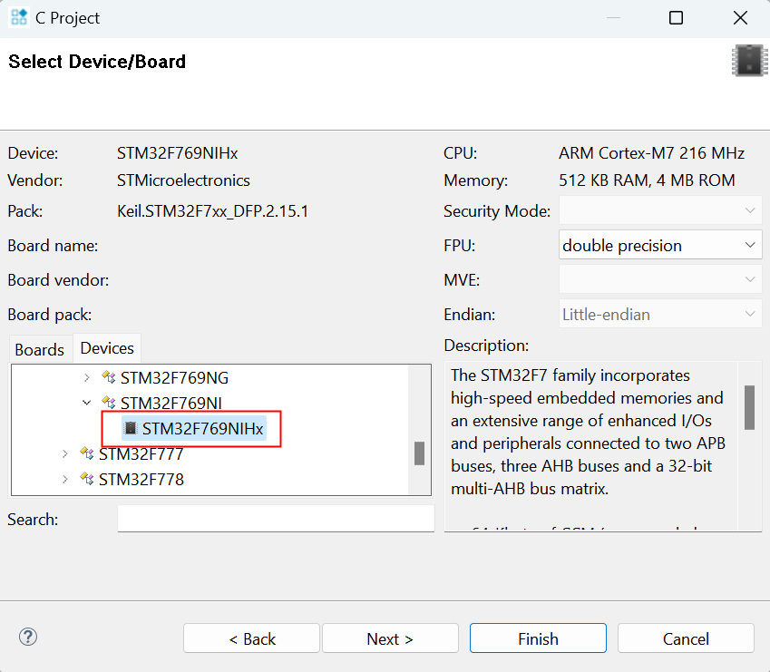
Task: Click the STM32F778 family icon
Action: 87,479
